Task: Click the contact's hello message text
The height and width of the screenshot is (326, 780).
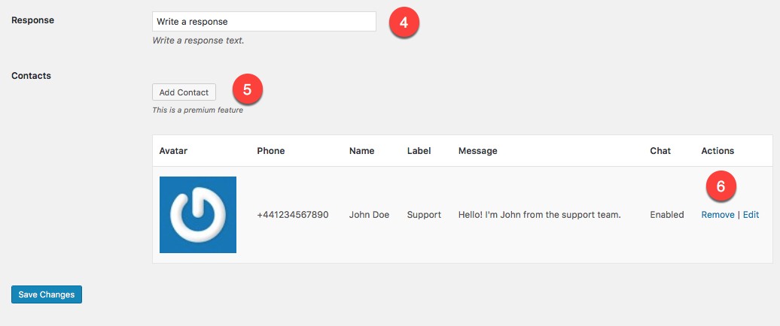Action: [539, 215]
